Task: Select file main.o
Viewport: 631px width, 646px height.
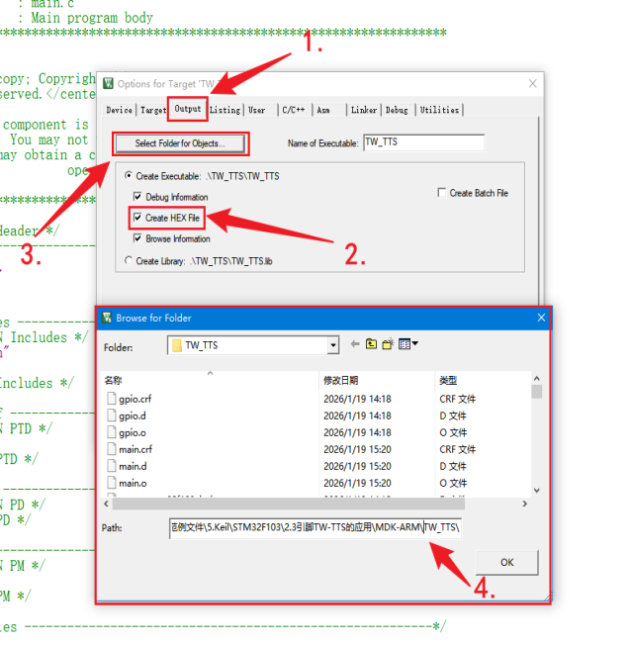Action: (133, 483)
